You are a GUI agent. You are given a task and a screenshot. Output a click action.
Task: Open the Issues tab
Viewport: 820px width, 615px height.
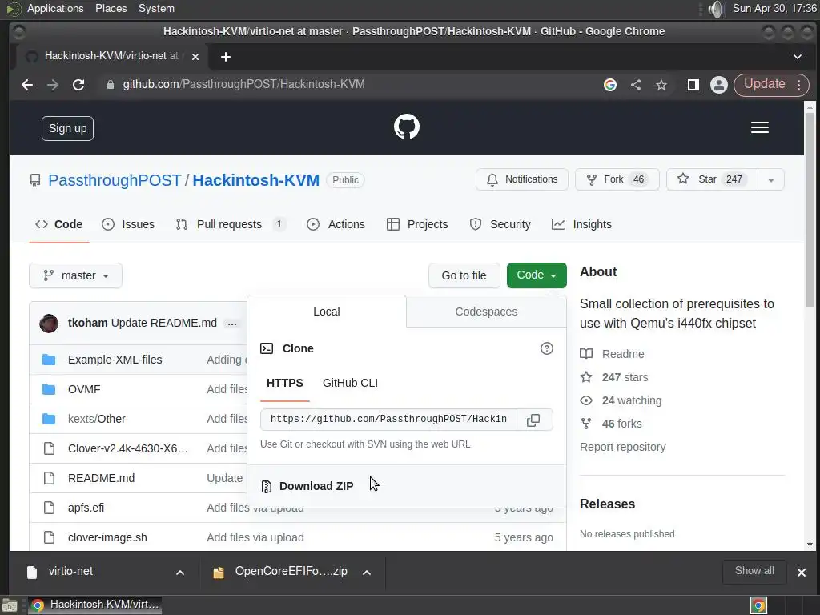pos(128,224)
